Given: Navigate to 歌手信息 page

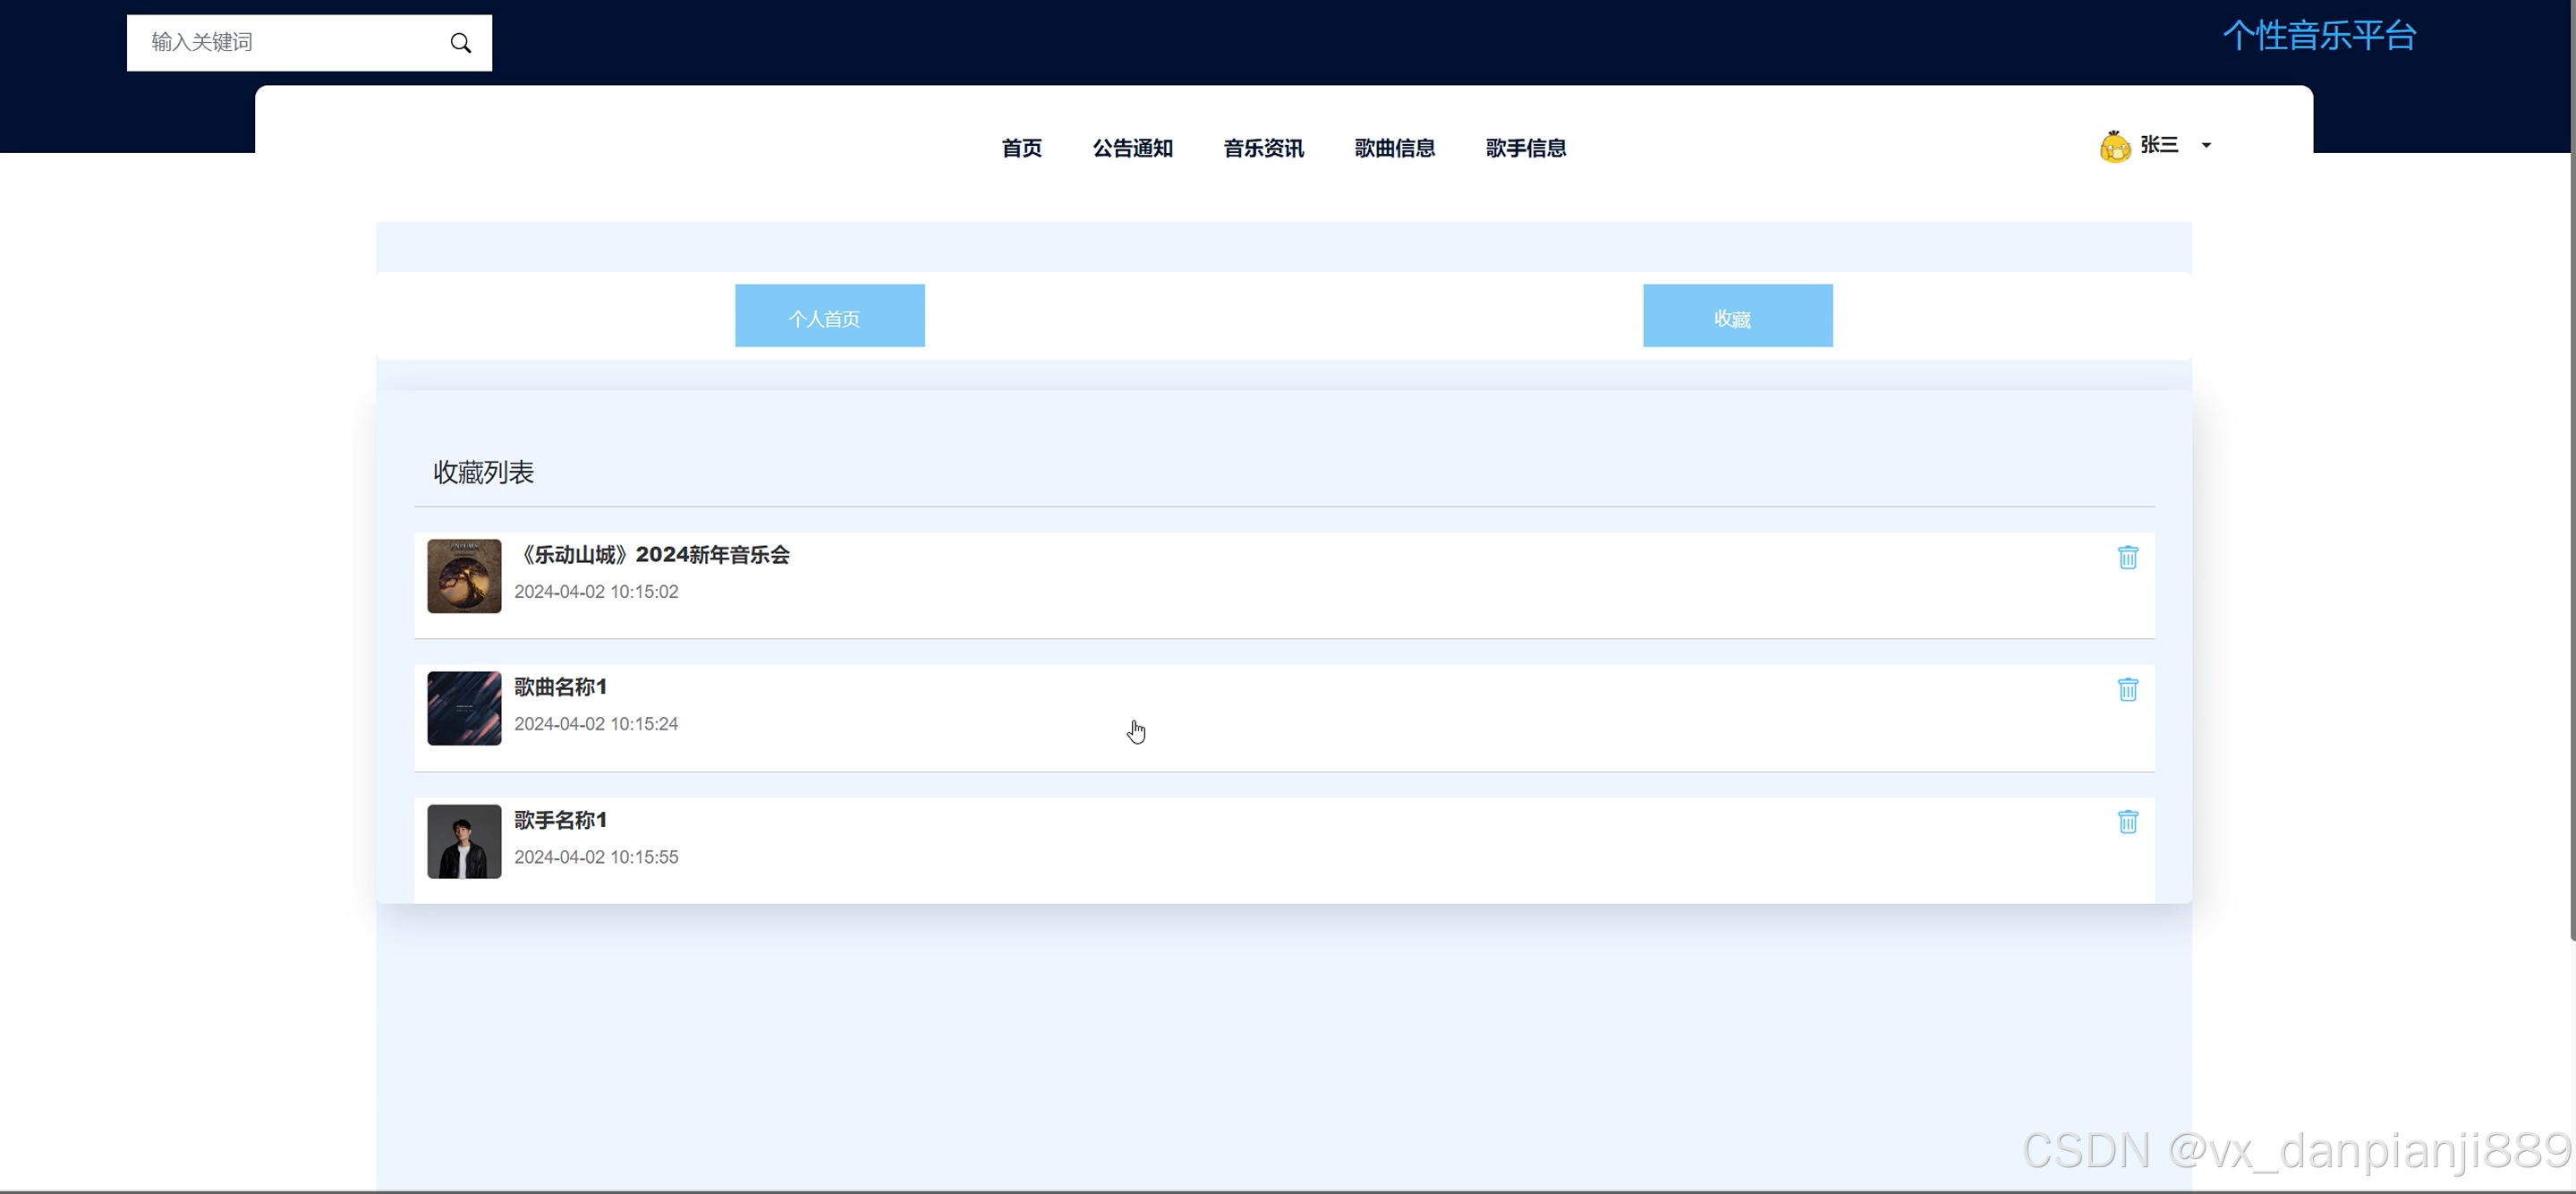Looking at the screenshot, I should coord(1525,148).
